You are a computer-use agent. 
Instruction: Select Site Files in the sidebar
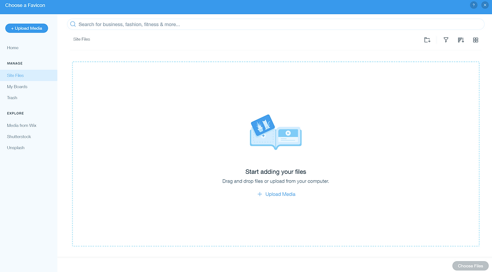tap(29, 75)
